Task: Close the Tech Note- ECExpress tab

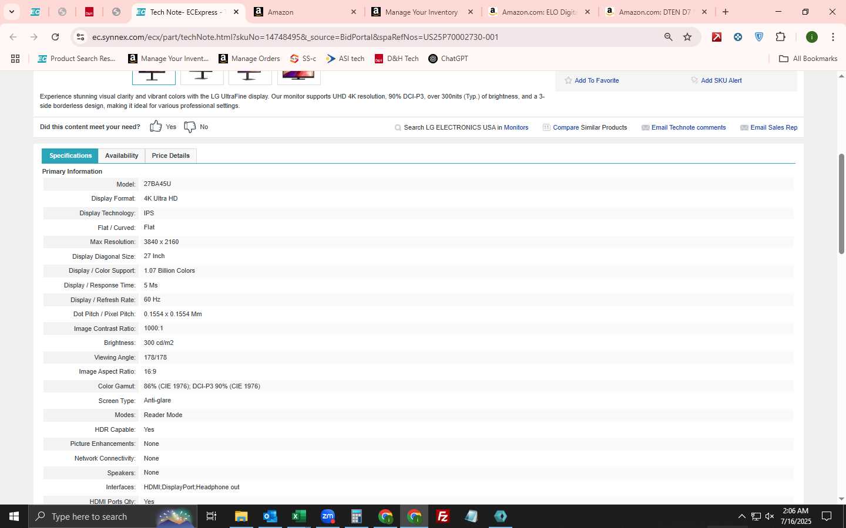Action: (236, 12)
